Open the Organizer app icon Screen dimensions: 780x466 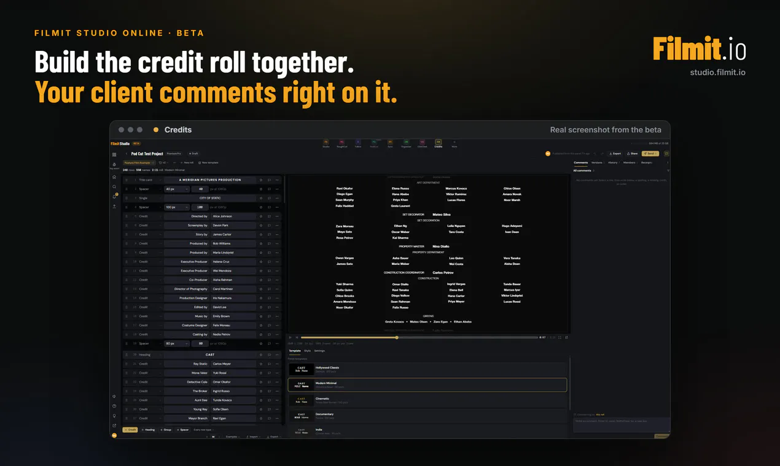406,143
